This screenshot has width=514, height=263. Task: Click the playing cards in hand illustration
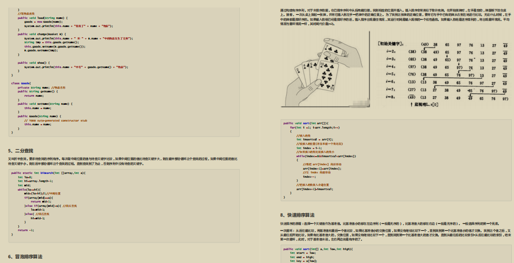click(x=325, y=69)
